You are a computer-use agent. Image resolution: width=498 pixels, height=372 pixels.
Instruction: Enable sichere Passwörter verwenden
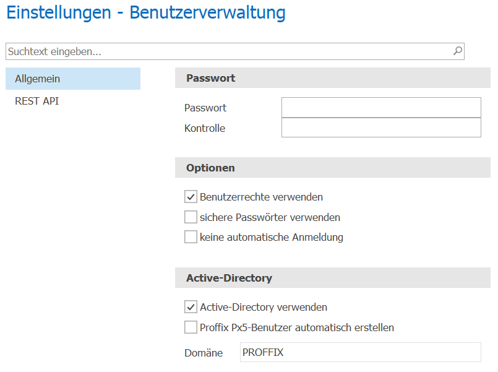(191, 217)
